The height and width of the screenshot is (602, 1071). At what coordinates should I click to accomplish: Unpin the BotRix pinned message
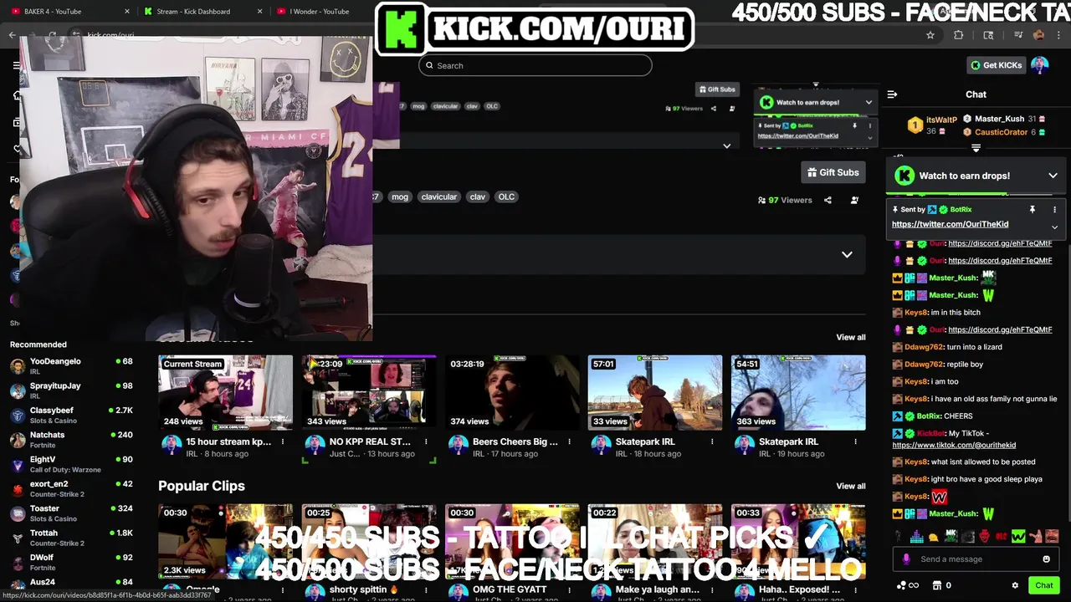click(x=1033, y=210)
